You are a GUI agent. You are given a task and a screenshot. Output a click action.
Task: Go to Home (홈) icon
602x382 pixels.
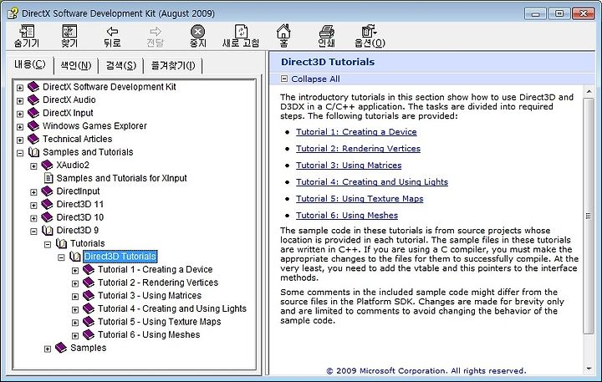[283, 31]
